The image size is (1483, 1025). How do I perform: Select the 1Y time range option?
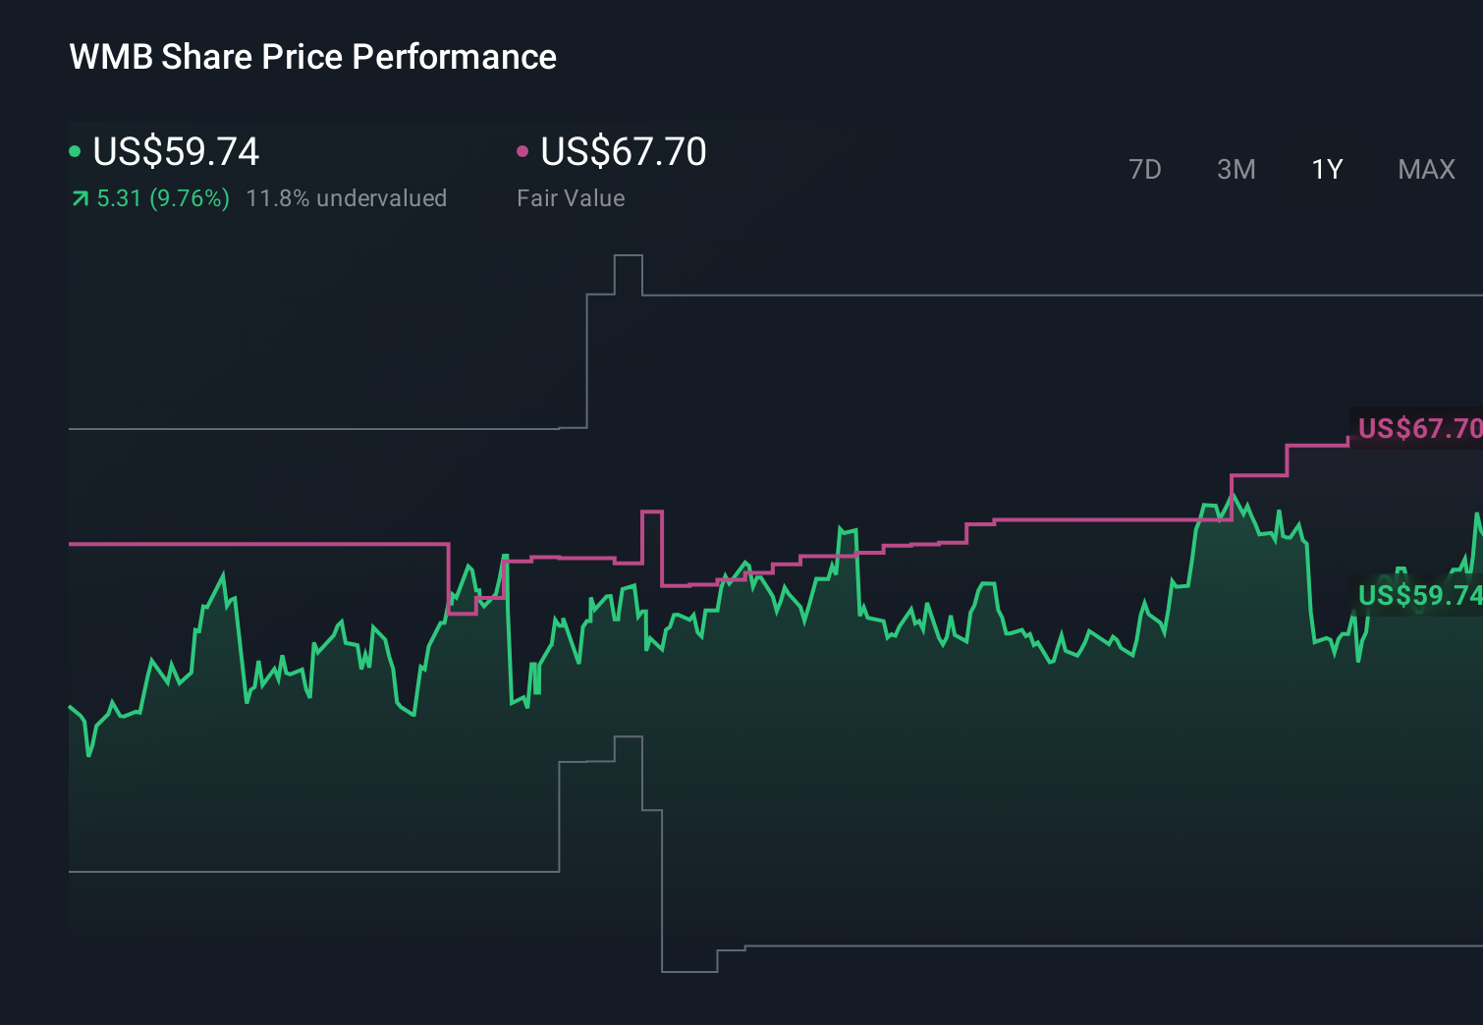point(1326,169)
